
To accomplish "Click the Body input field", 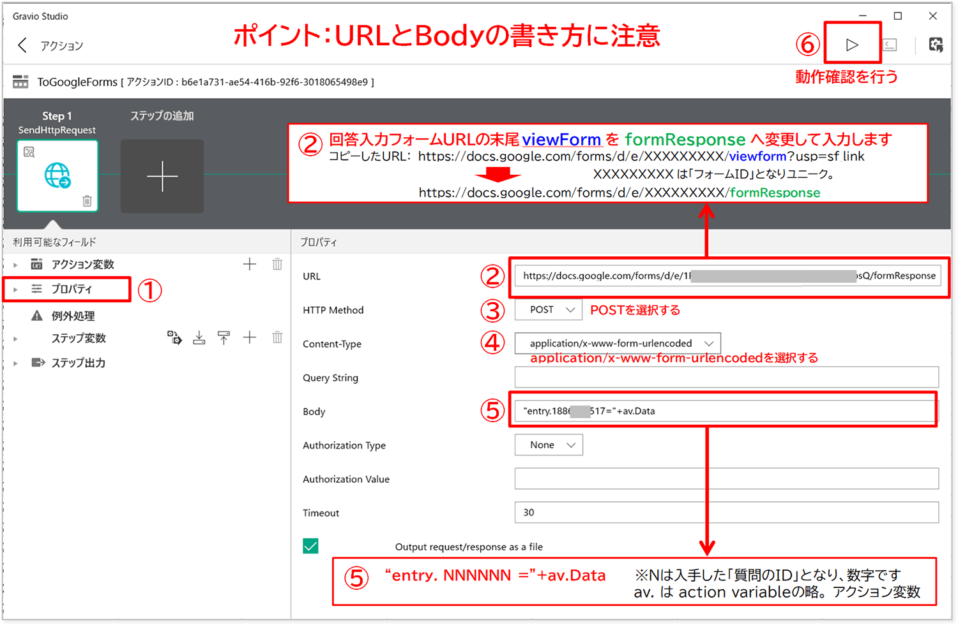I will pyautogui.click(x=727, y=411).
